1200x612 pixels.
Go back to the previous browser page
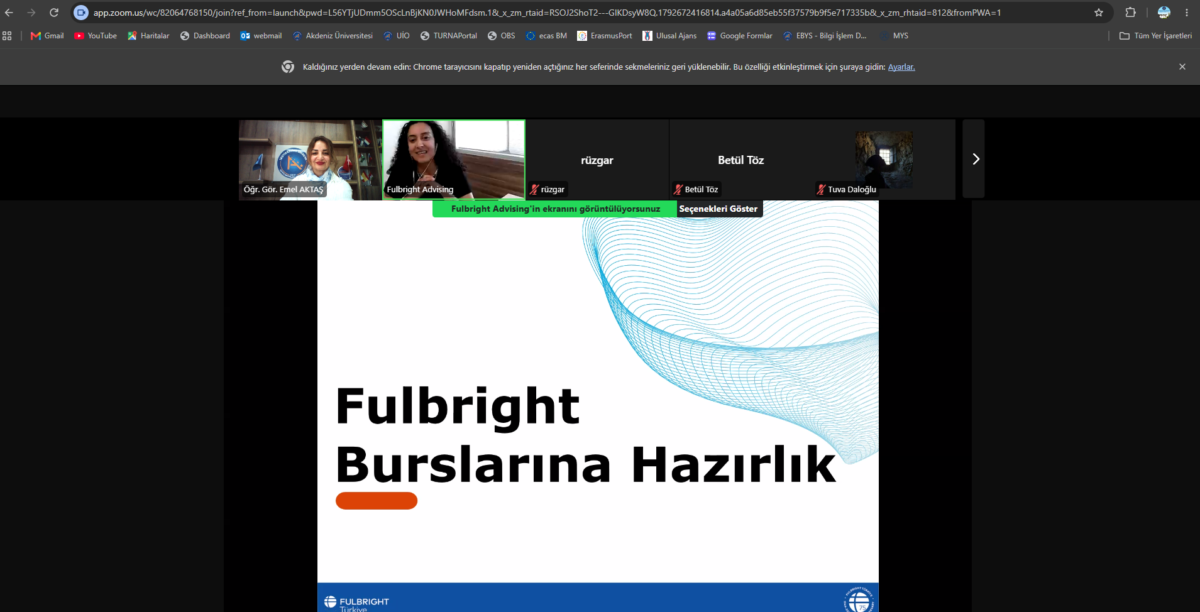pyautogui.click(x=9, y=13)
